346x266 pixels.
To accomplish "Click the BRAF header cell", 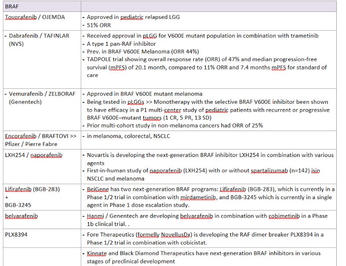I will point(42,7).
